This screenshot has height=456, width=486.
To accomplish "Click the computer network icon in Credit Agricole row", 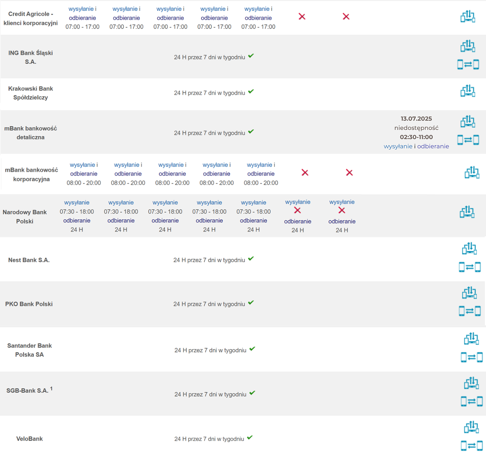I will (468, 16).
